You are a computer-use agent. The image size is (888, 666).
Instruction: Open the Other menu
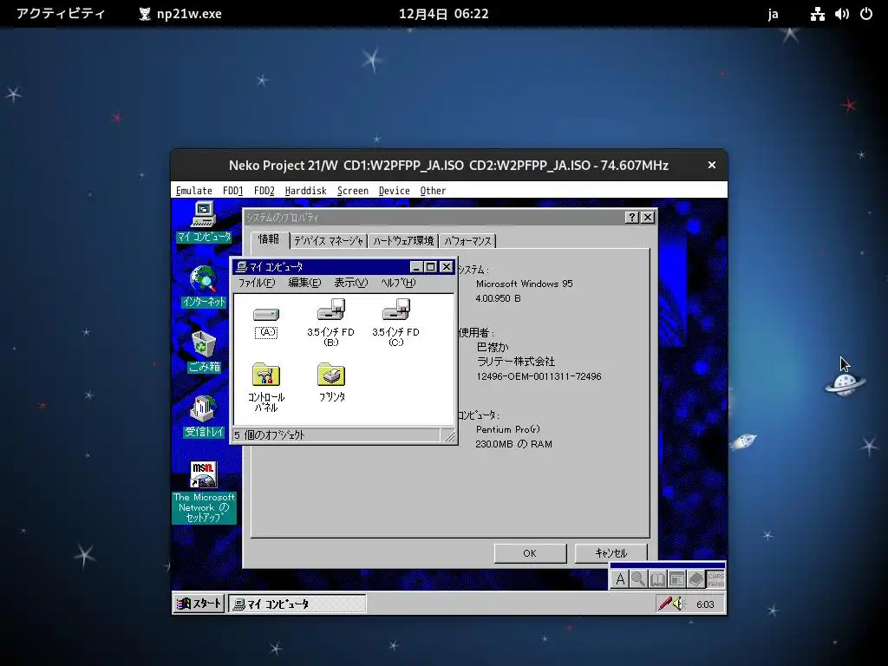[434, 191]
